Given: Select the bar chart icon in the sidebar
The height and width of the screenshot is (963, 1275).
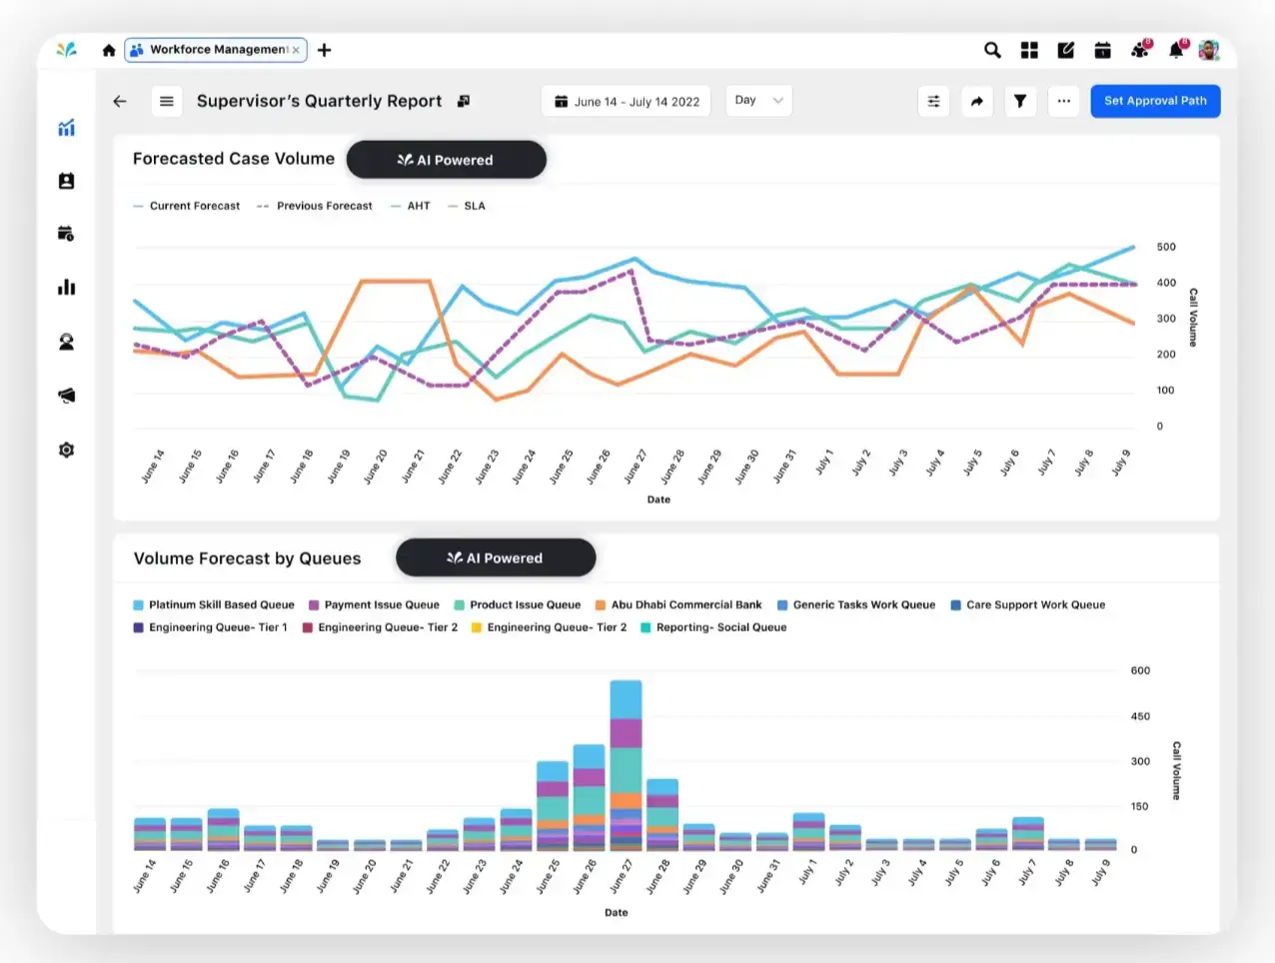Looking at the screenshot, I should click(66, 288).
